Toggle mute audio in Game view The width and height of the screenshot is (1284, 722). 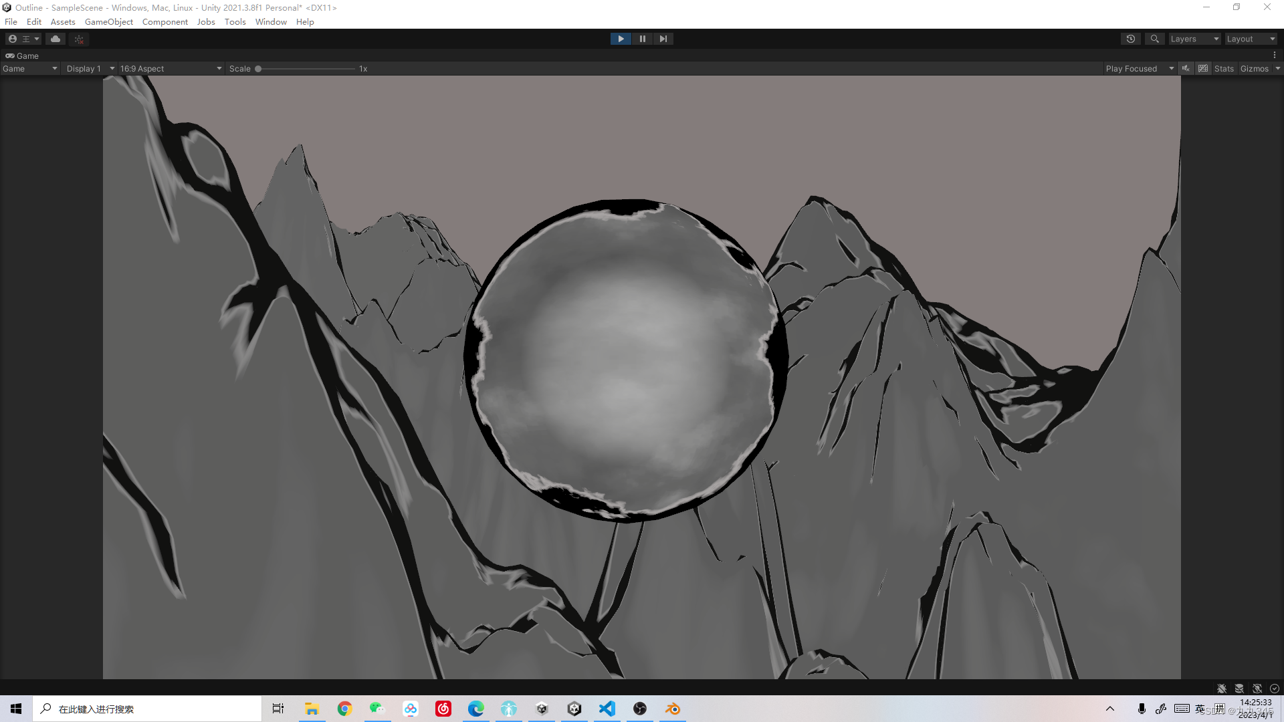[1186, 68]
